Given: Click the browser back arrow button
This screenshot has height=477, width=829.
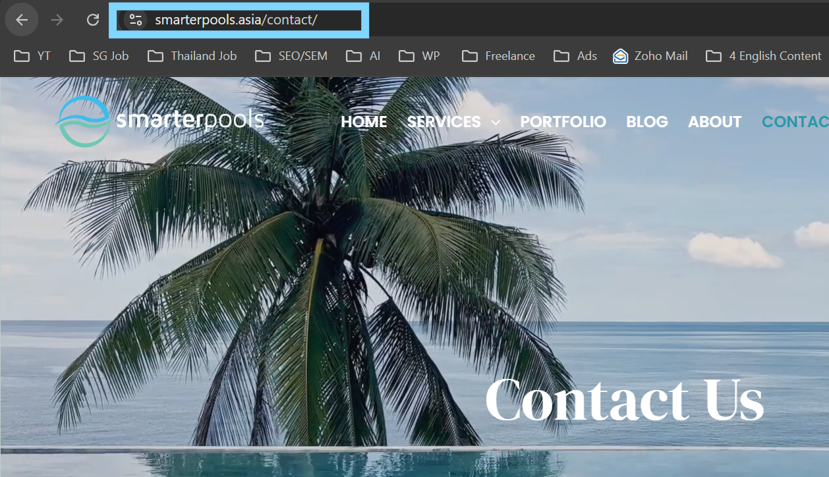Looking at the screenshot, I should pyautogui.click(x=22, y=20).
